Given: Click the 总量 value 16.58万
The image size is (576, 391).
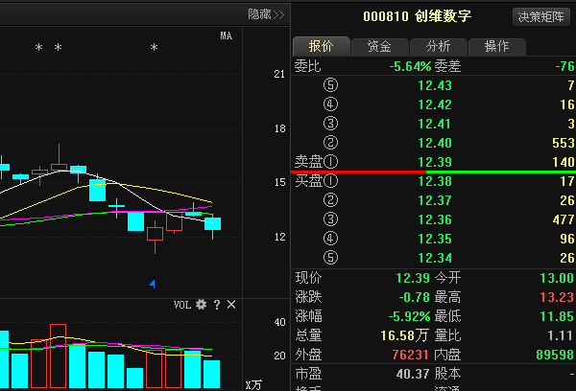Looking at the screenshot, I should 404,335.
